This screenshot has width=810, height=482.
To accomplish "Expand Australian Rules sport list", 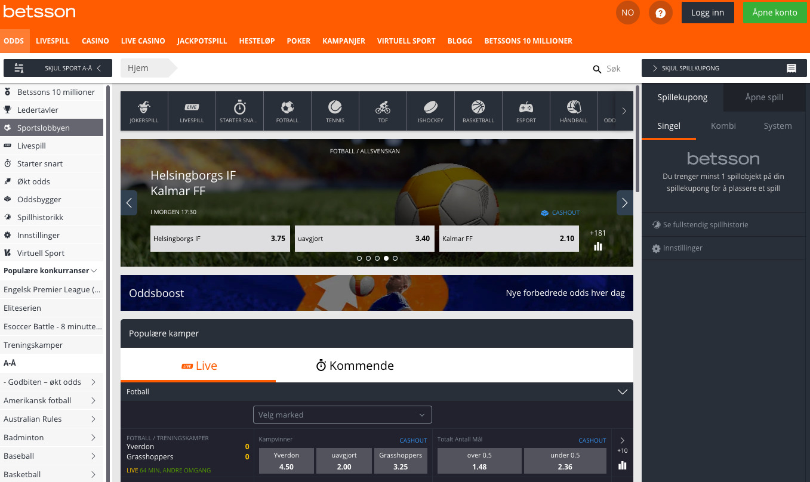I will click(51, 419).
